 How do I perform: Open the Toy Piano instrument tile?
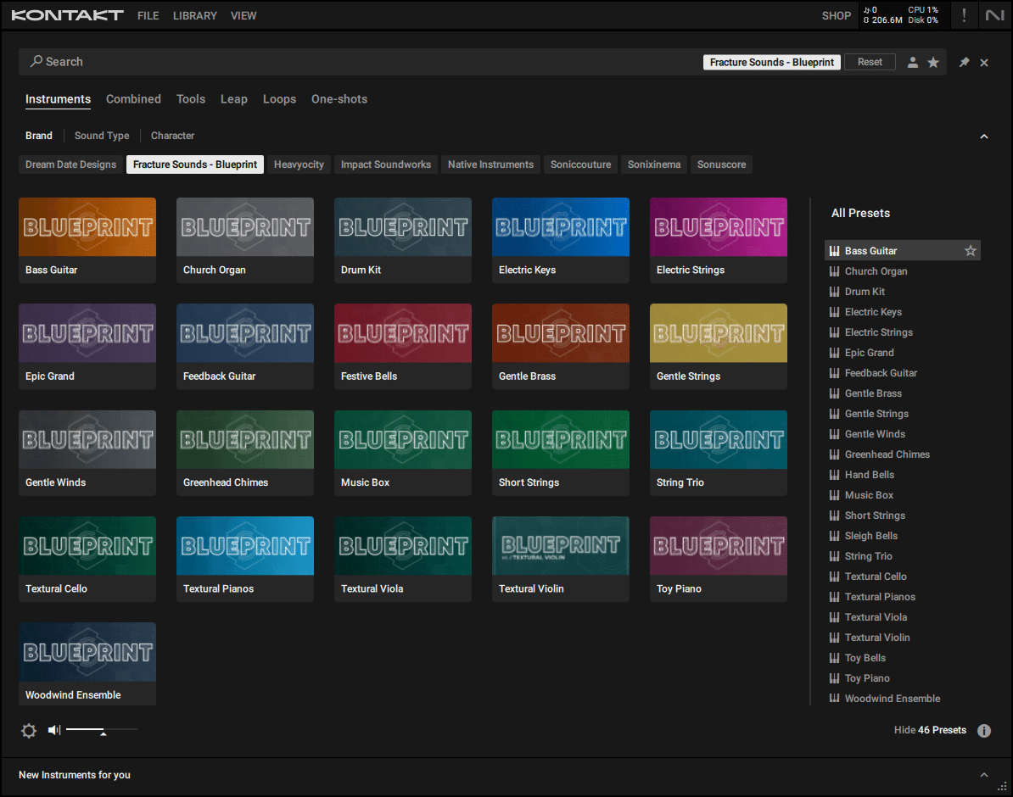(x=718, y=559)
